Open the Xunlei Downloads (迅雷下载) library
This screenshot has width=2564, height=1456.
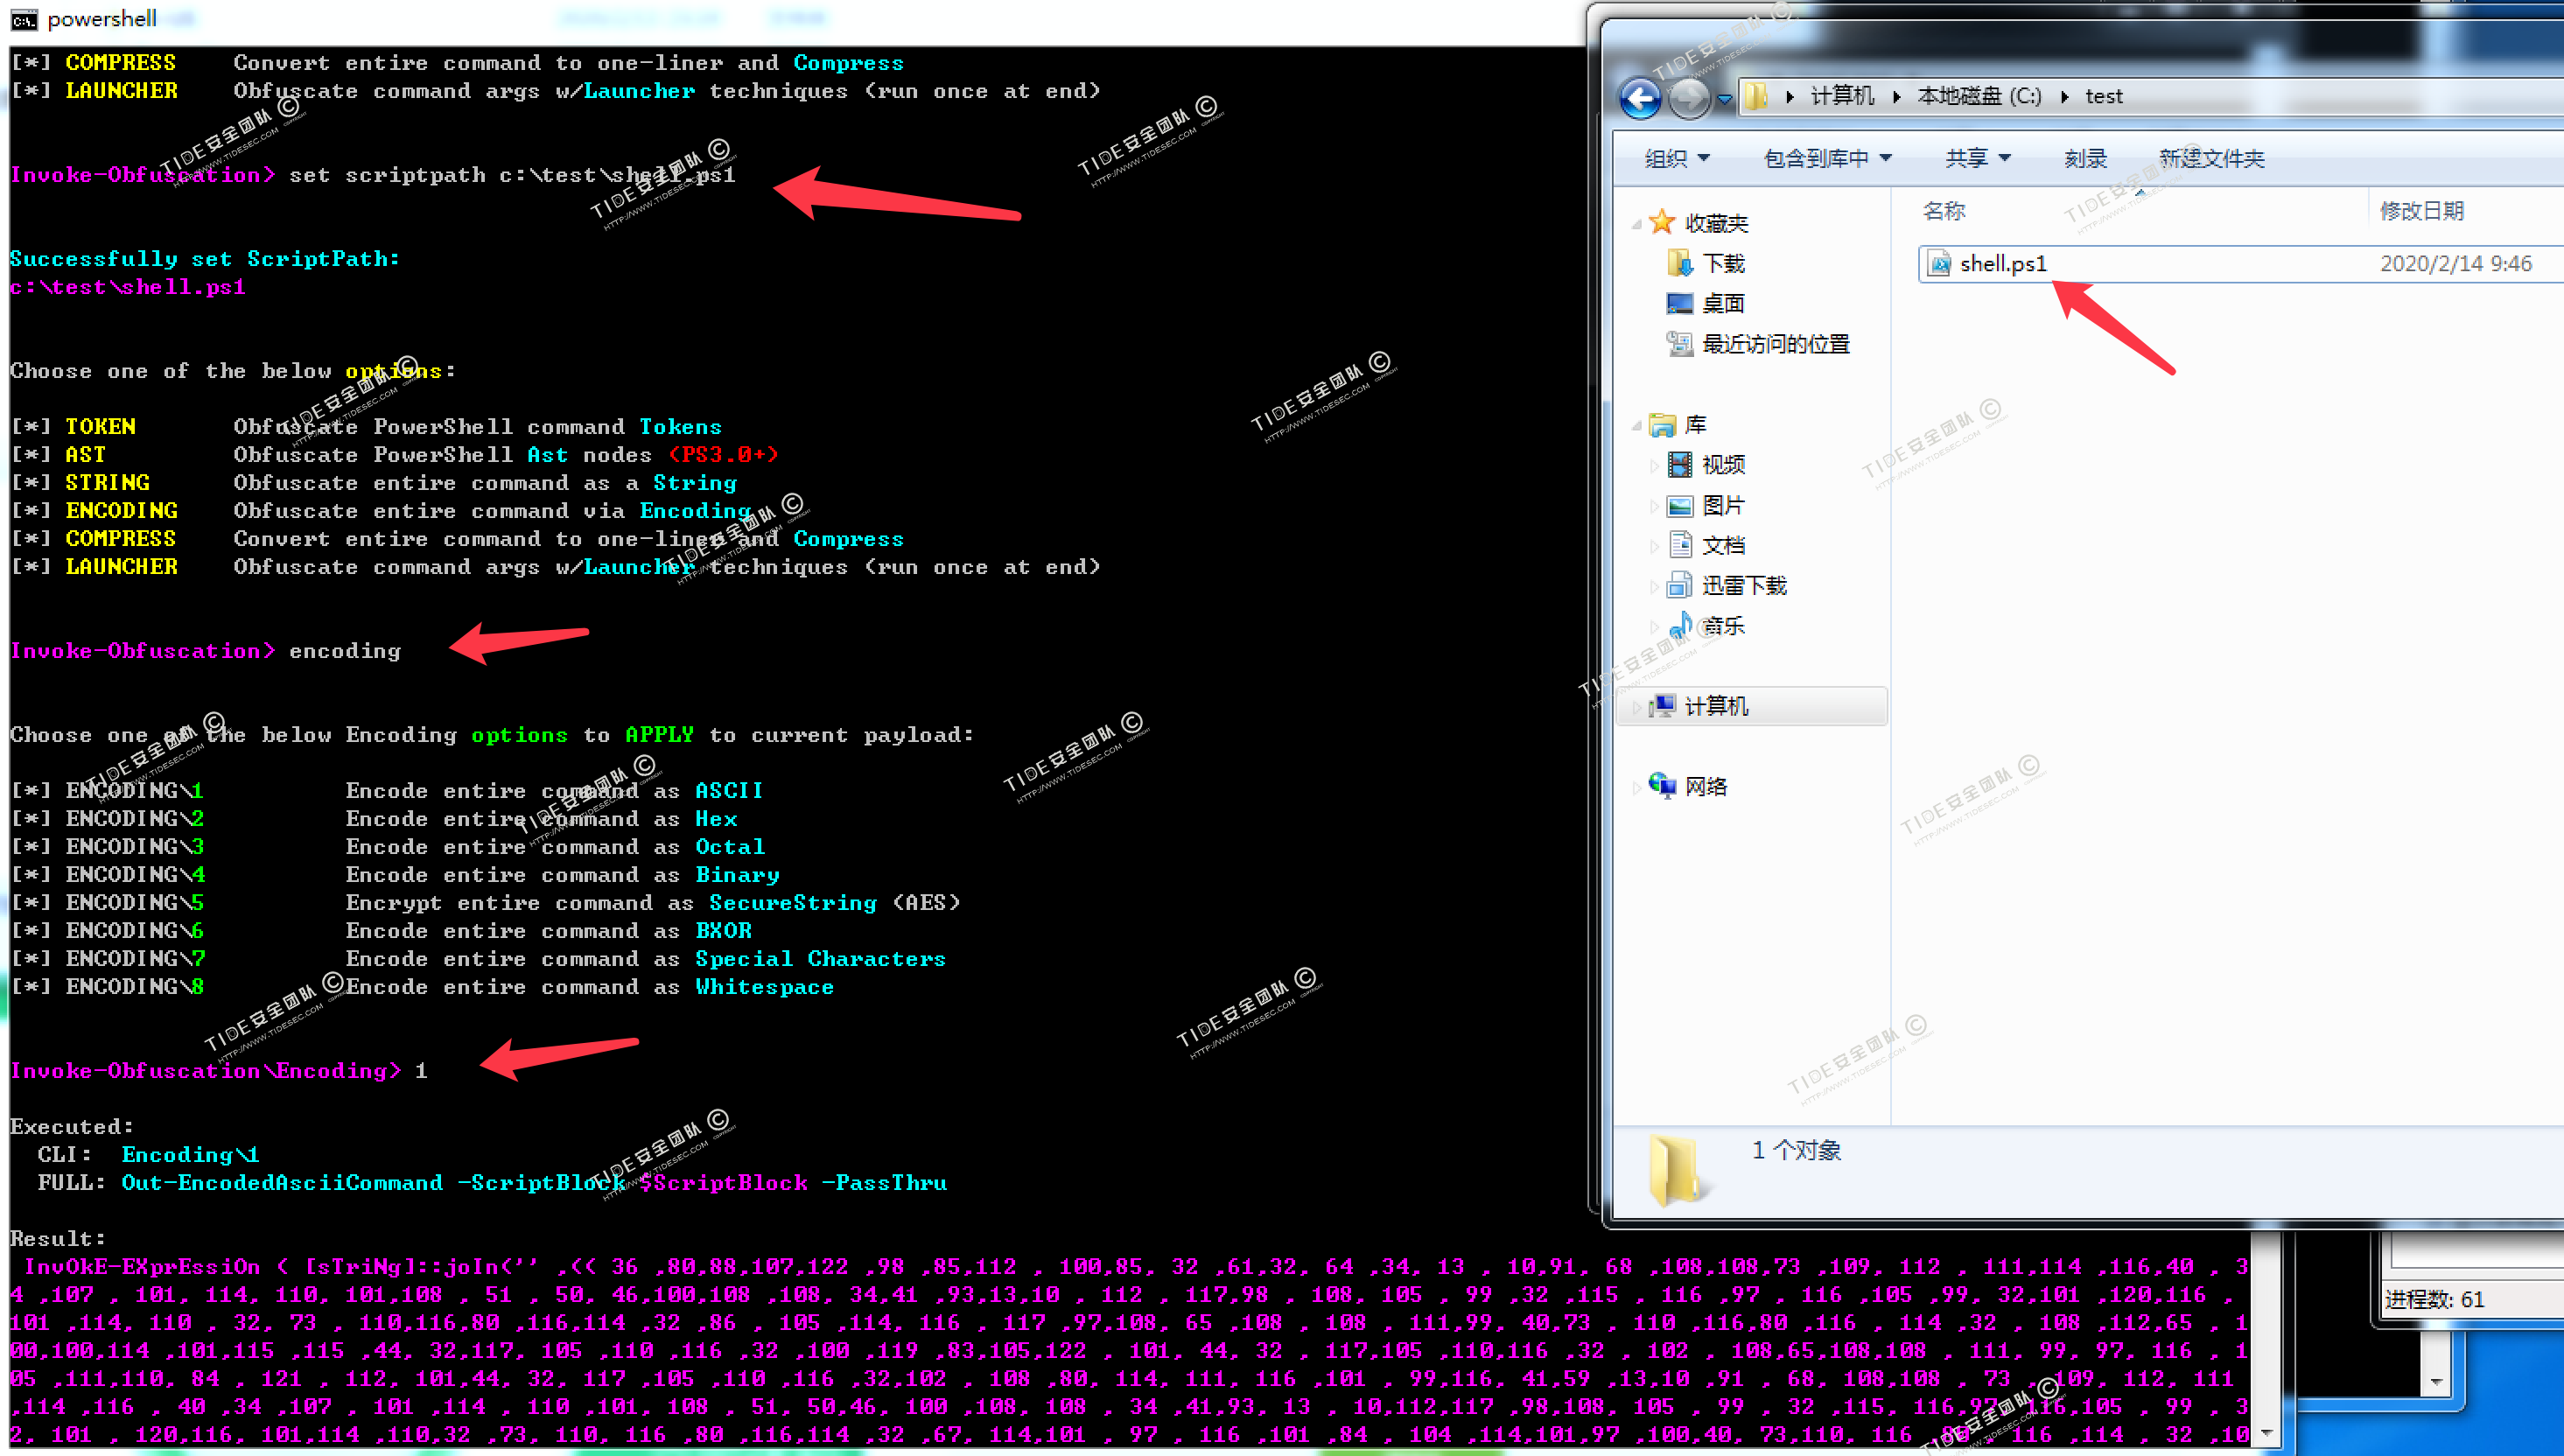click(x=1743, y=585)
